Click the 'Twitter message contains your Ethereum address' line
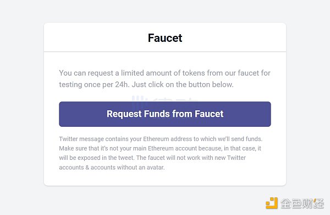The width and height of the screenshot is (330, 215). (x=161, y=139)
